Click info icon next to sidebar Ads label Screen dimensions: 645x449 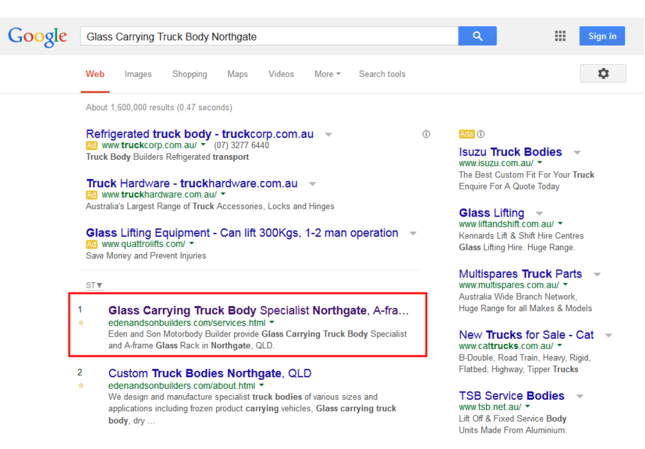tap(481, 134)
